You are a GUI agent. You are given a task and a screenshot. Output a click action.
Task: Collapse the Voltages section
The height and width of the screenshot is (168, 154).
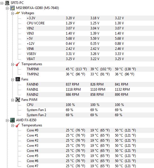click(x=12, y=13)
